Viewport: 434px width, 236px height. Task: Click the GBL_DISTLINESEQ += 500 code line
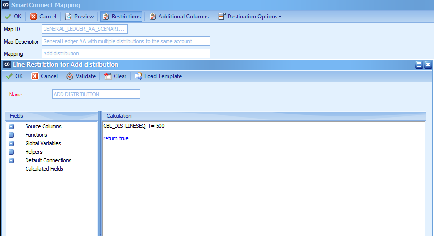tap(134, 126)
